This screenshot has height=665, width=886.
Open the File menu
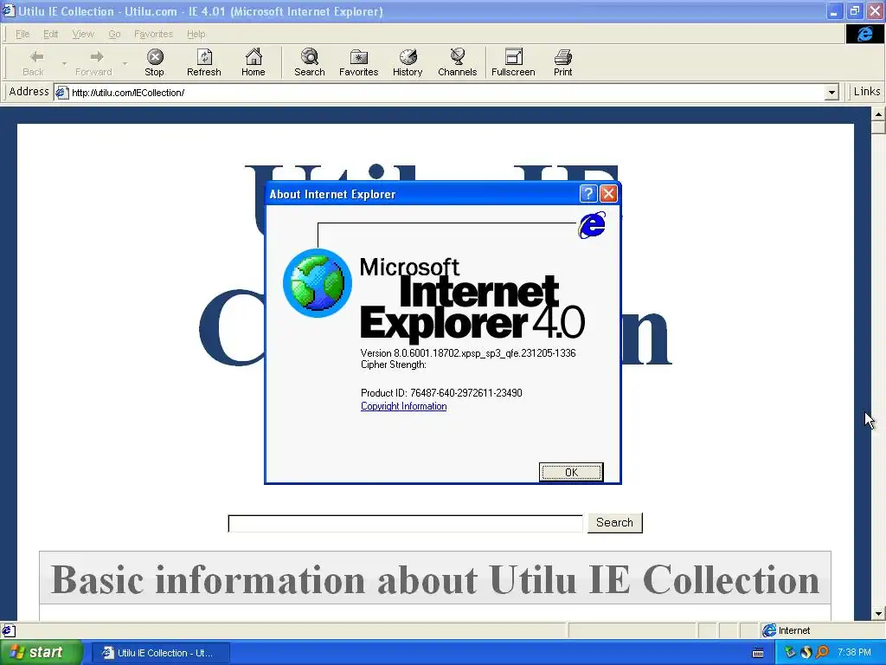pos(22,34)
